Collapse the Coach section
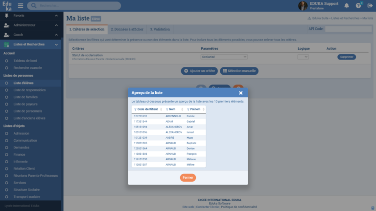 (x=56, y=35)
